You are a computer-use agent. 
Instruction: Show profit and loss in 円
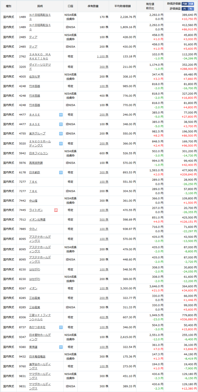[185, 8]
